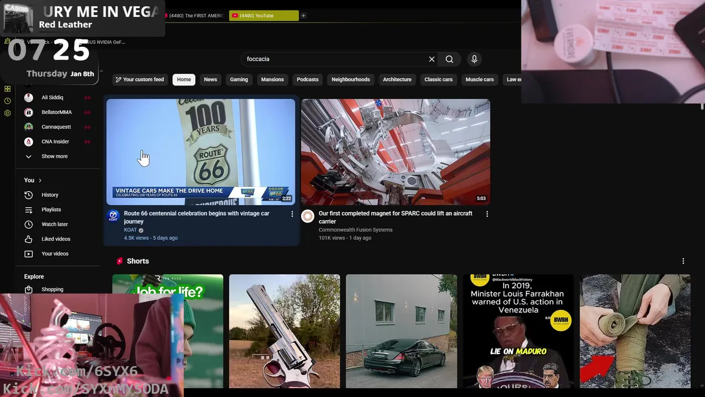Click the browser sidebar clock history icon
The width and height of the screenshot is (705, 397).
tap(7, 101)
